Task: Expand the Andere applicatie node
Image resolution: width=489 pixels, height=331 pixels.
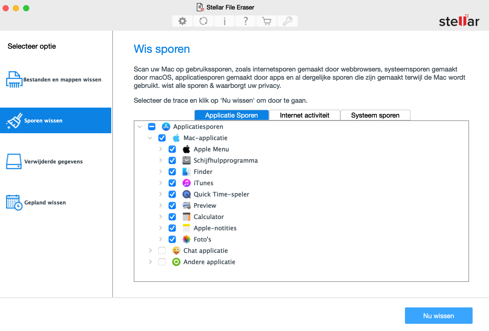Action: tap(150, 262)
